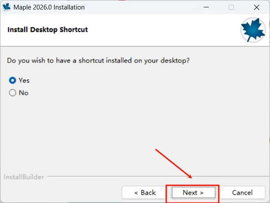Go back with the < Back button
The height and width of the screenshot is (203, 270).
point(145,193)
